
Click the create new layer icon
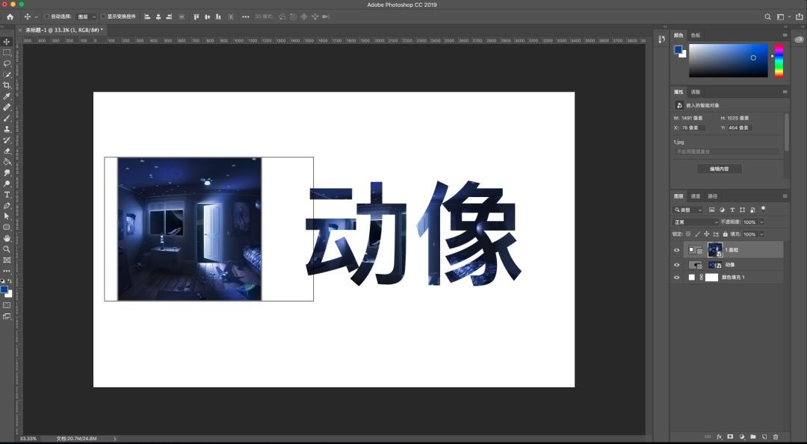[x=764, y=437]
